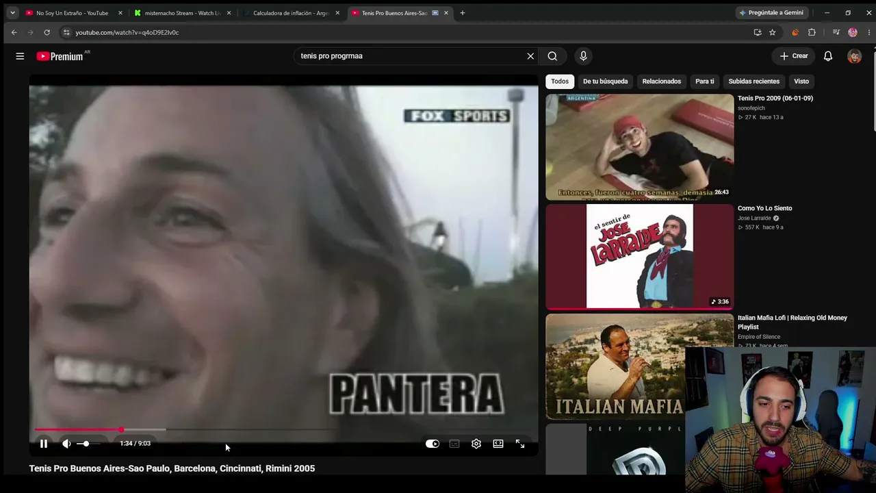Image resolution: width=876 pixels, height=493 pixels.
Task: Open the tab search dropdown arrow
Action: coord(12,13)
